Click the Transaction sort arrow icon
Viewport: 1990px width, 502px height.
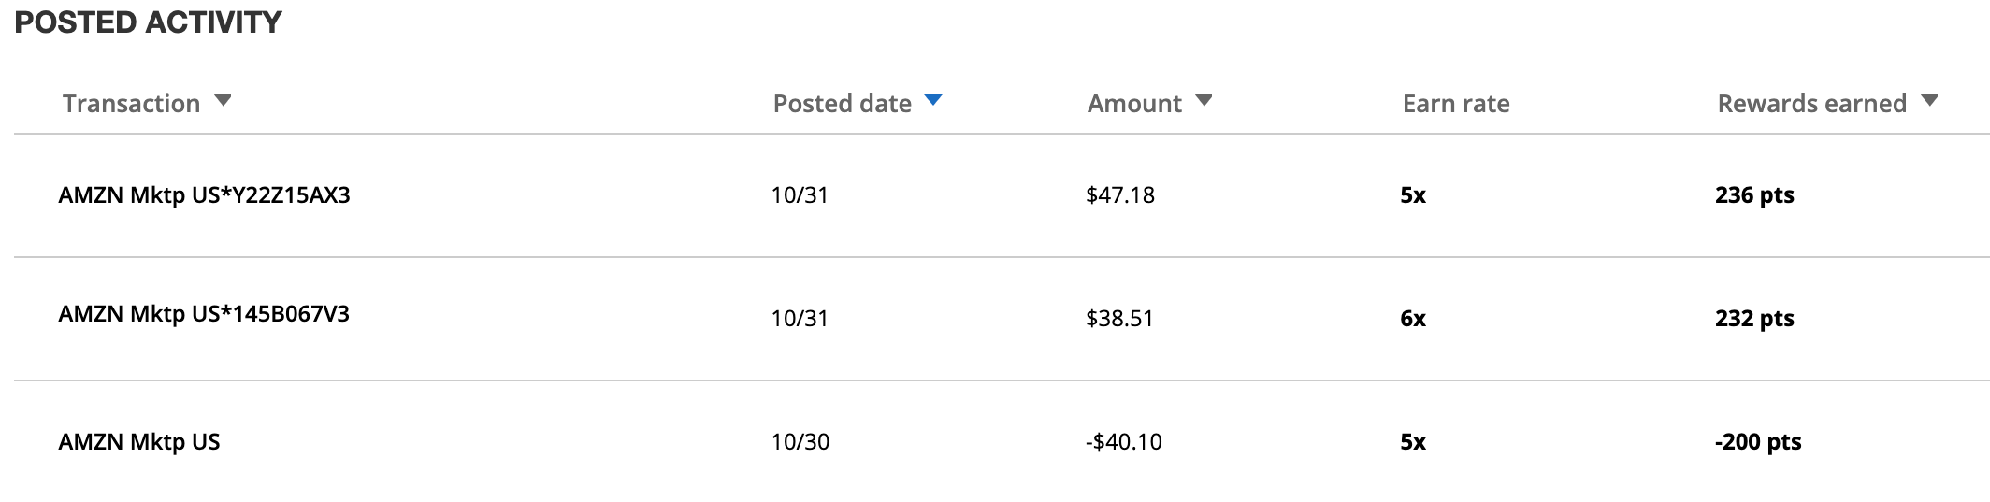point(223,101)
